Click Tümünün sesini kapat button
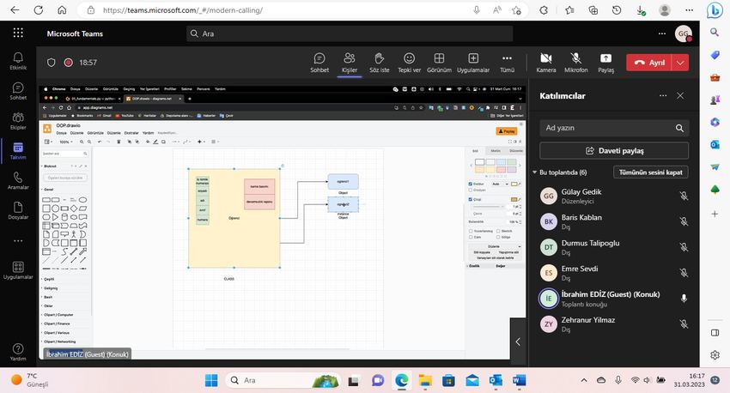Screen dimensions: 730x393 [650, 172]
